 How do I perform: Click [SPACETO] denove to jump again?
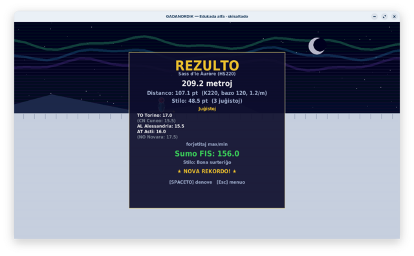tap(191, 182)
